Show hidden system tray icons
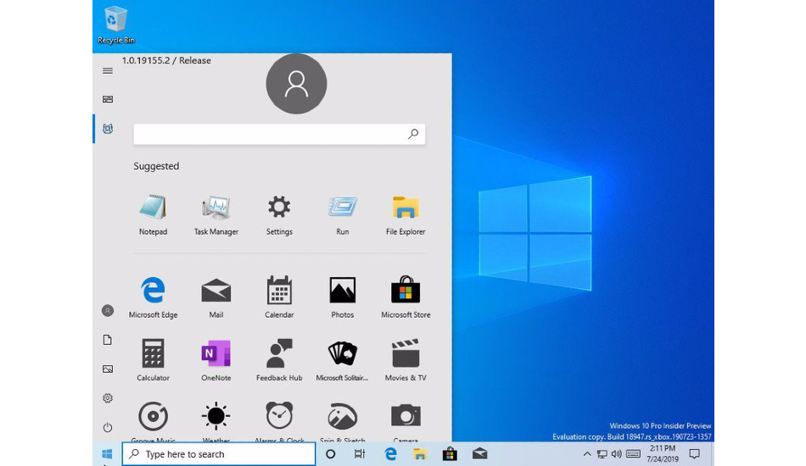 point(586,454)
